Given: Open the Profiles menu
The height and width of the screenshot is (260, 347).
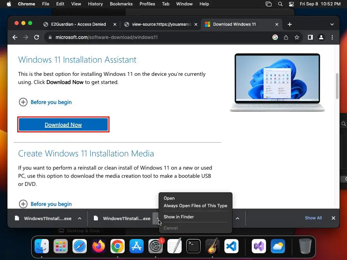Looking at the screenshot, I should pyautogui.click(x=147, y=4).
